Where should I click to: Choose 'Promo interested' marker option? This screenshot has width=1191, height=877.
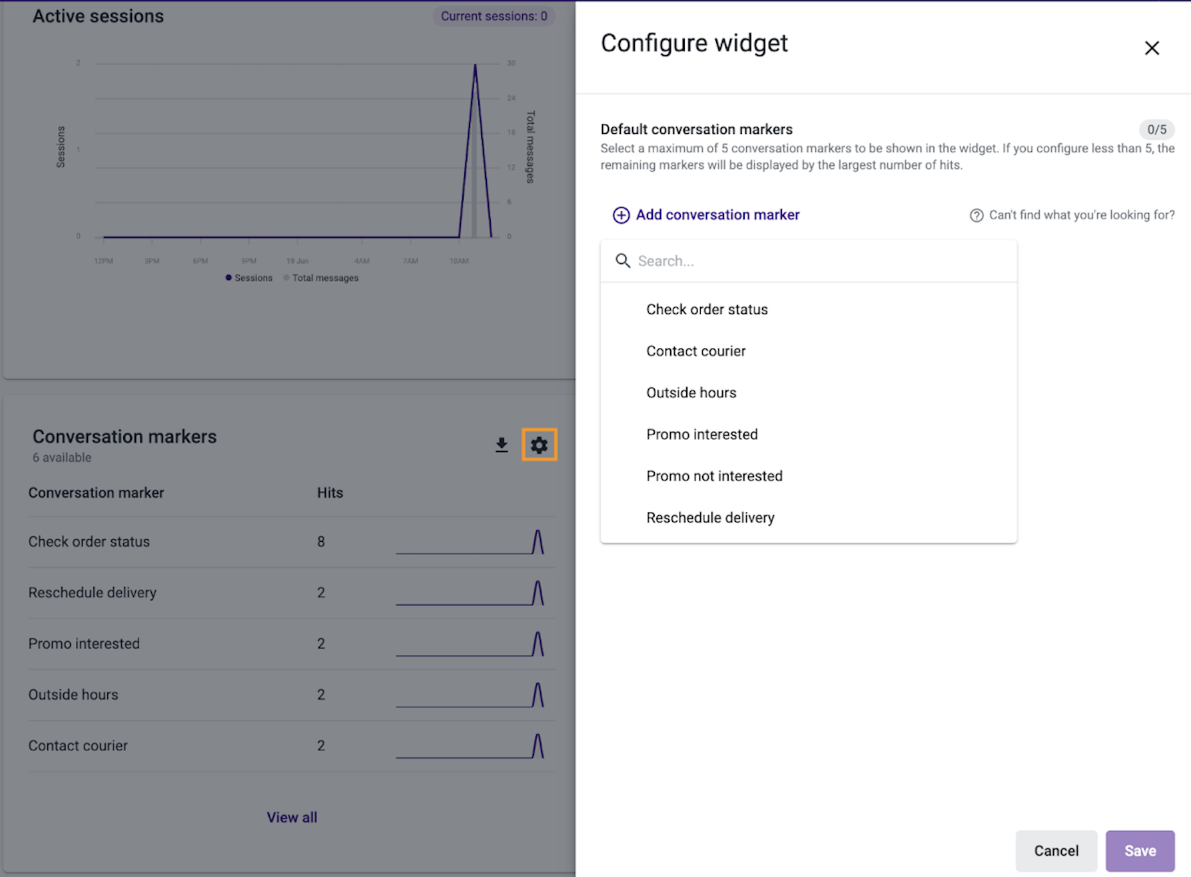pos(701,435)
